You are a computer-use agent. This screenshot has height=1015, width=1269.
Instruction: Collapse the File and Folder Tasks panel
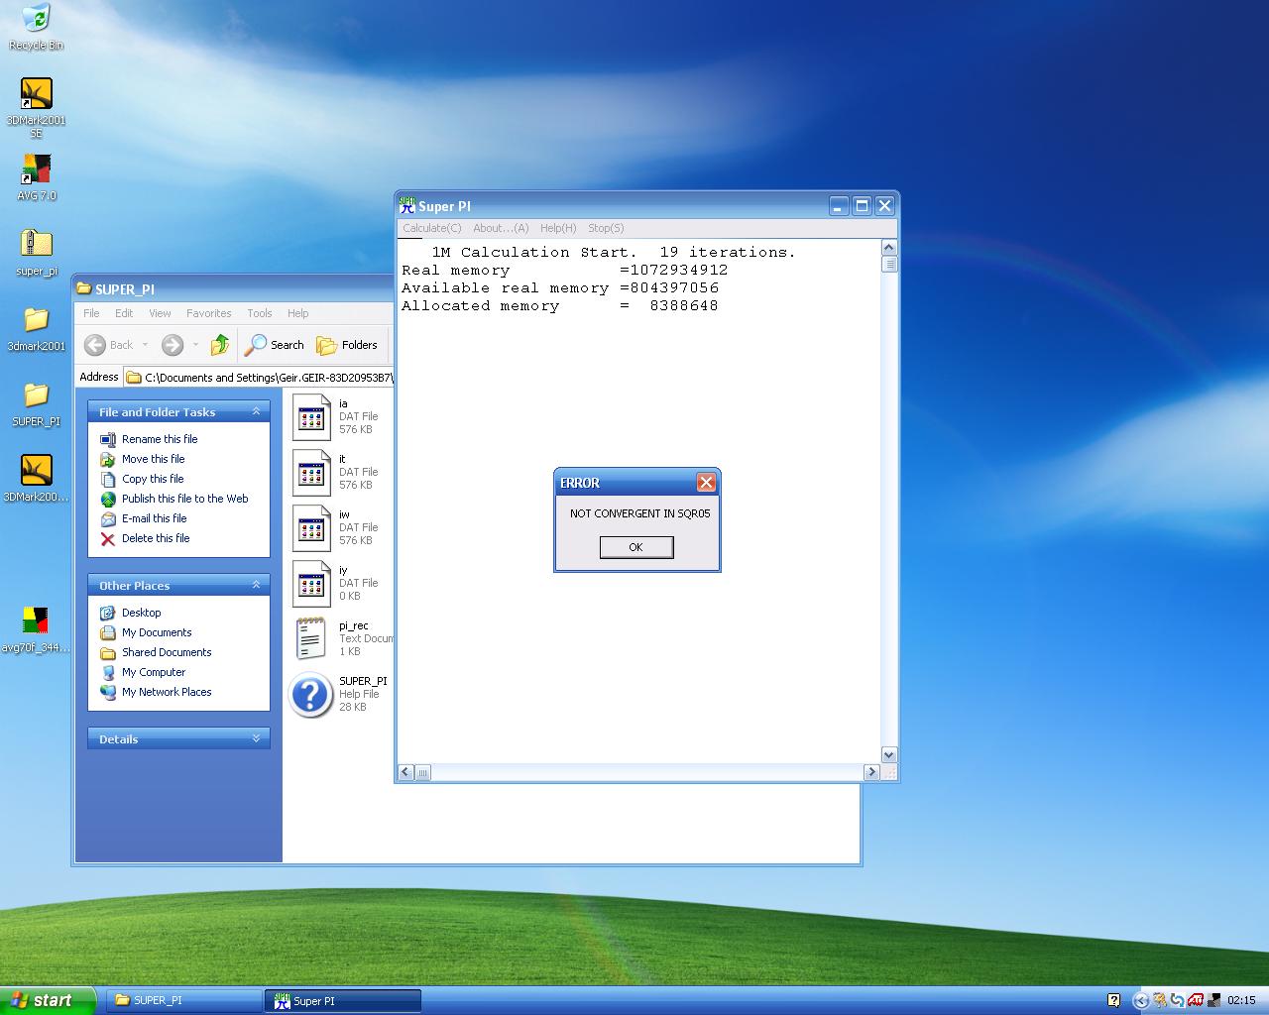pos(256,411)
